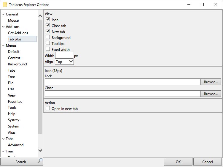
Task: Check Open in new tab
Action: coord(48,108)
